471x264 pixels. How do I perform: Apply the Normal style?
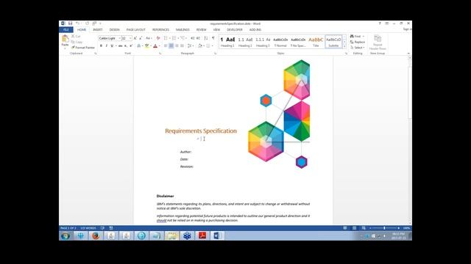tap(280, 42)
